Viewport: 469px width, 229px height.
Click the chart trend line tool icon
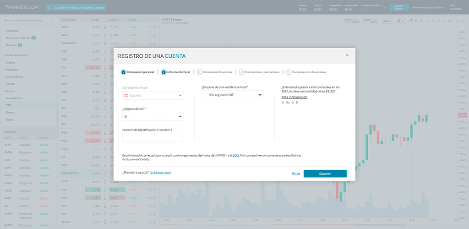click(x=433, y=21)
